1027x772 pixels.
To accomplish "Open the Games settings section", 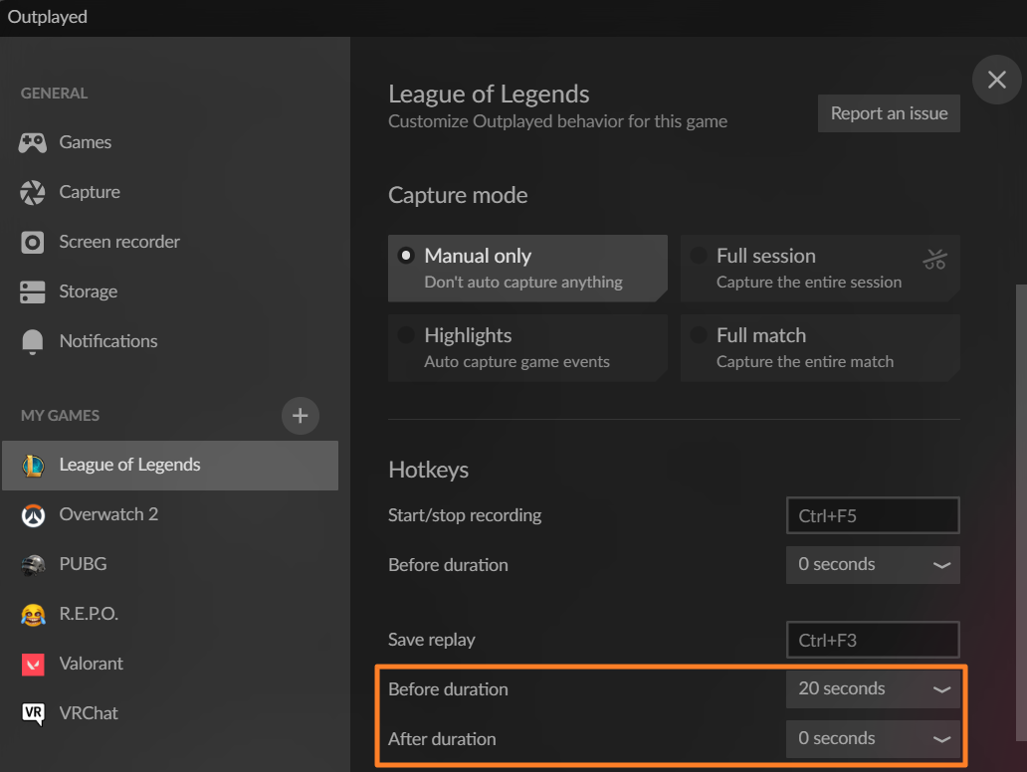I will tap(170, 142).
